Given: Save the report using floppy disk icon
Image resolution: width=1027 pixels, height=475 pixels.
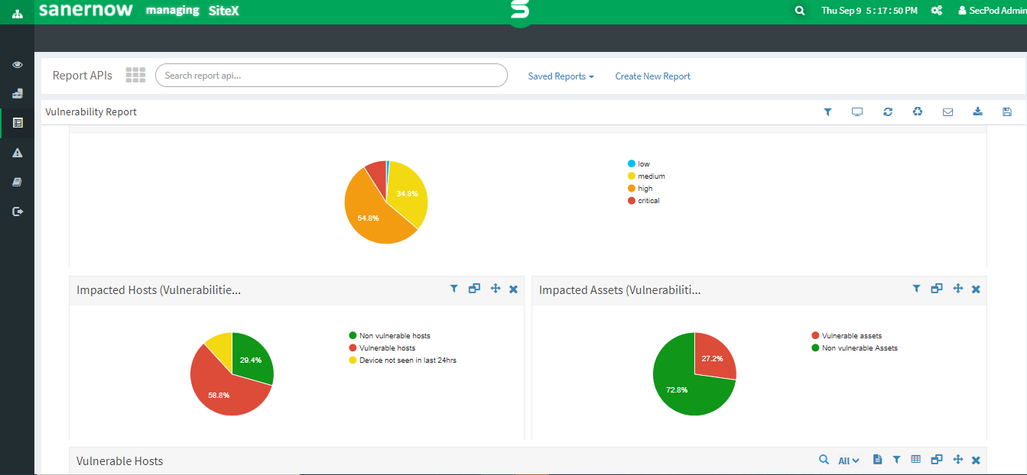Looking at the screenshot, I should tap(1007, 112).
